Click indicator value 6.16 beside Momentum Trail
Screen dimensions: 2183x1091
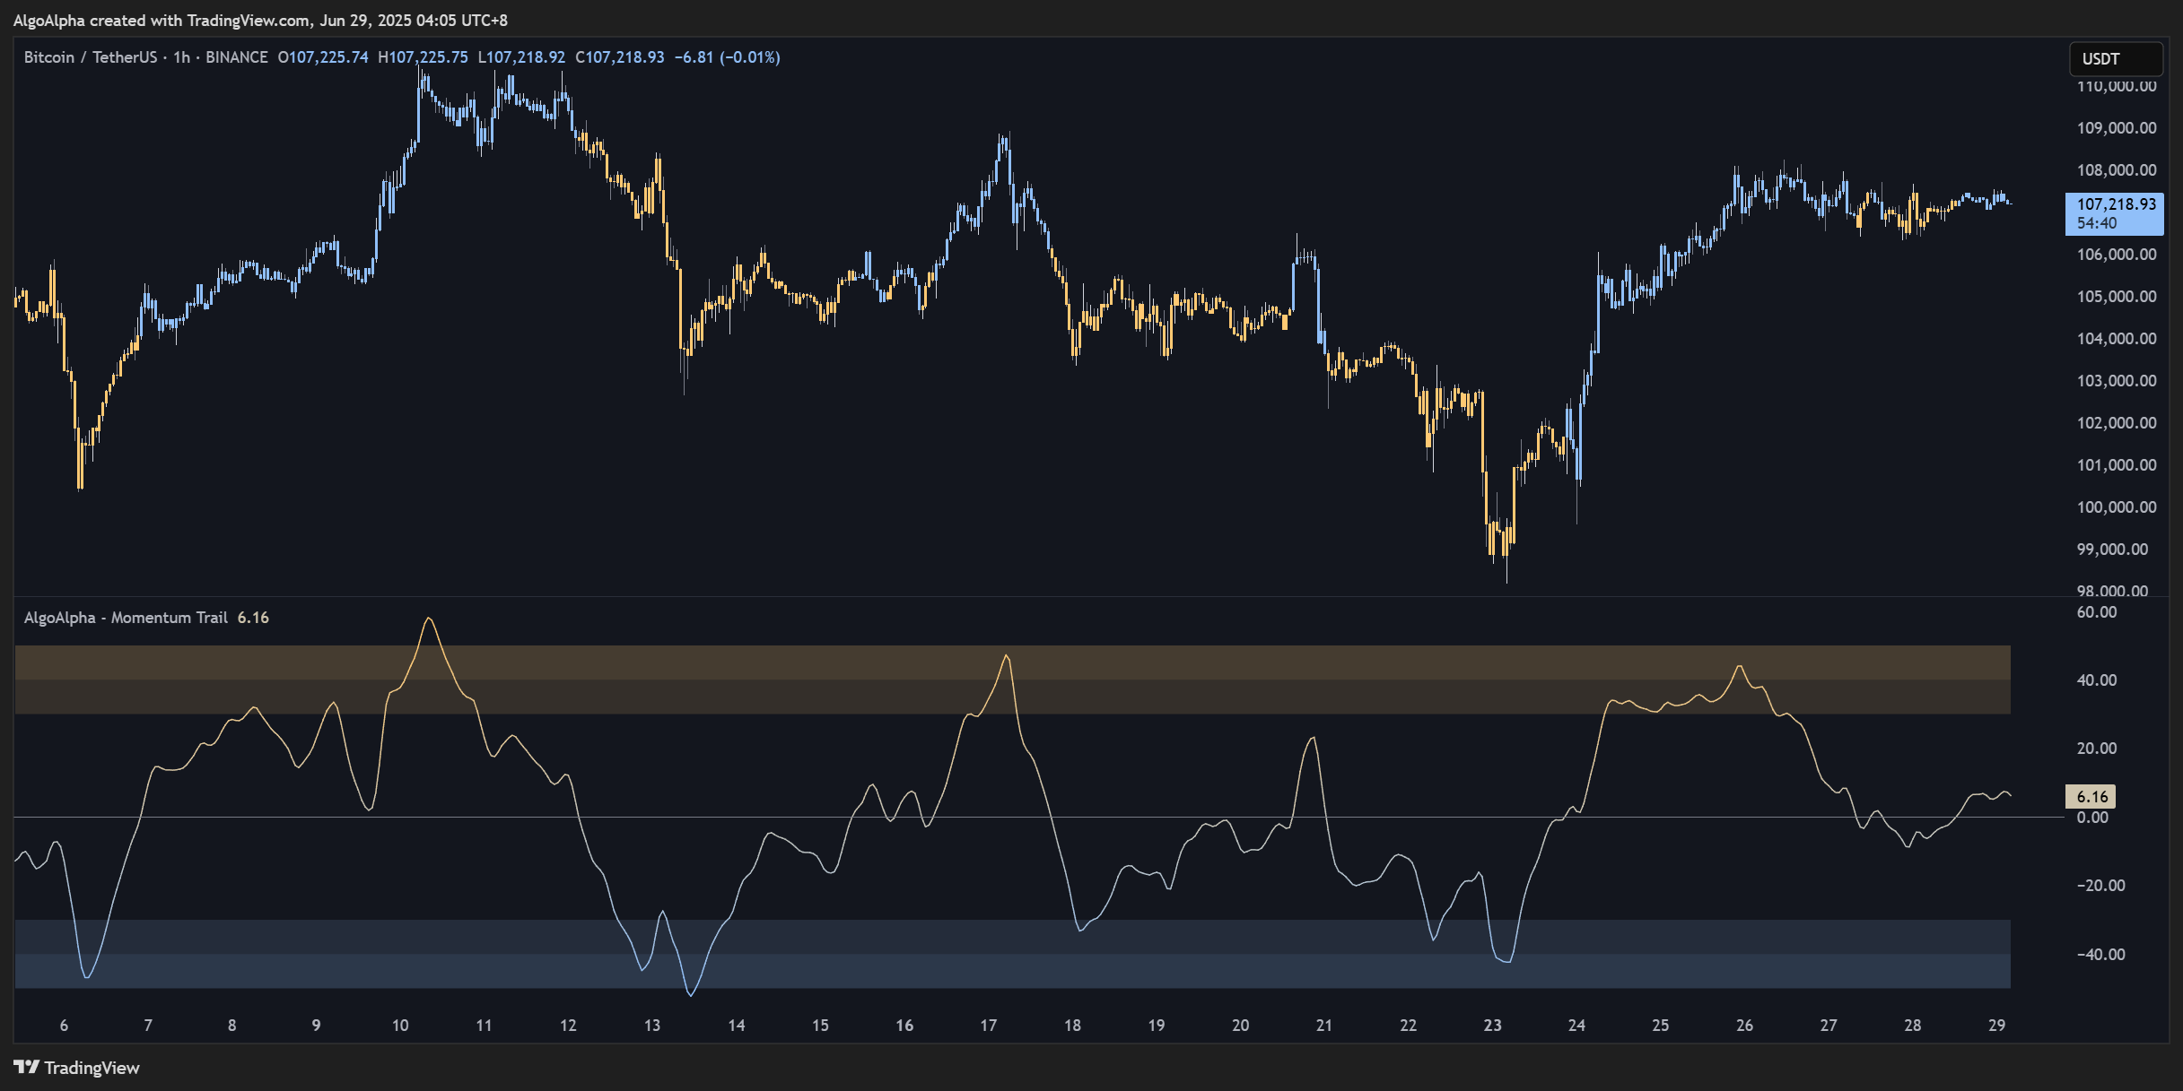(x=253, y=618)
